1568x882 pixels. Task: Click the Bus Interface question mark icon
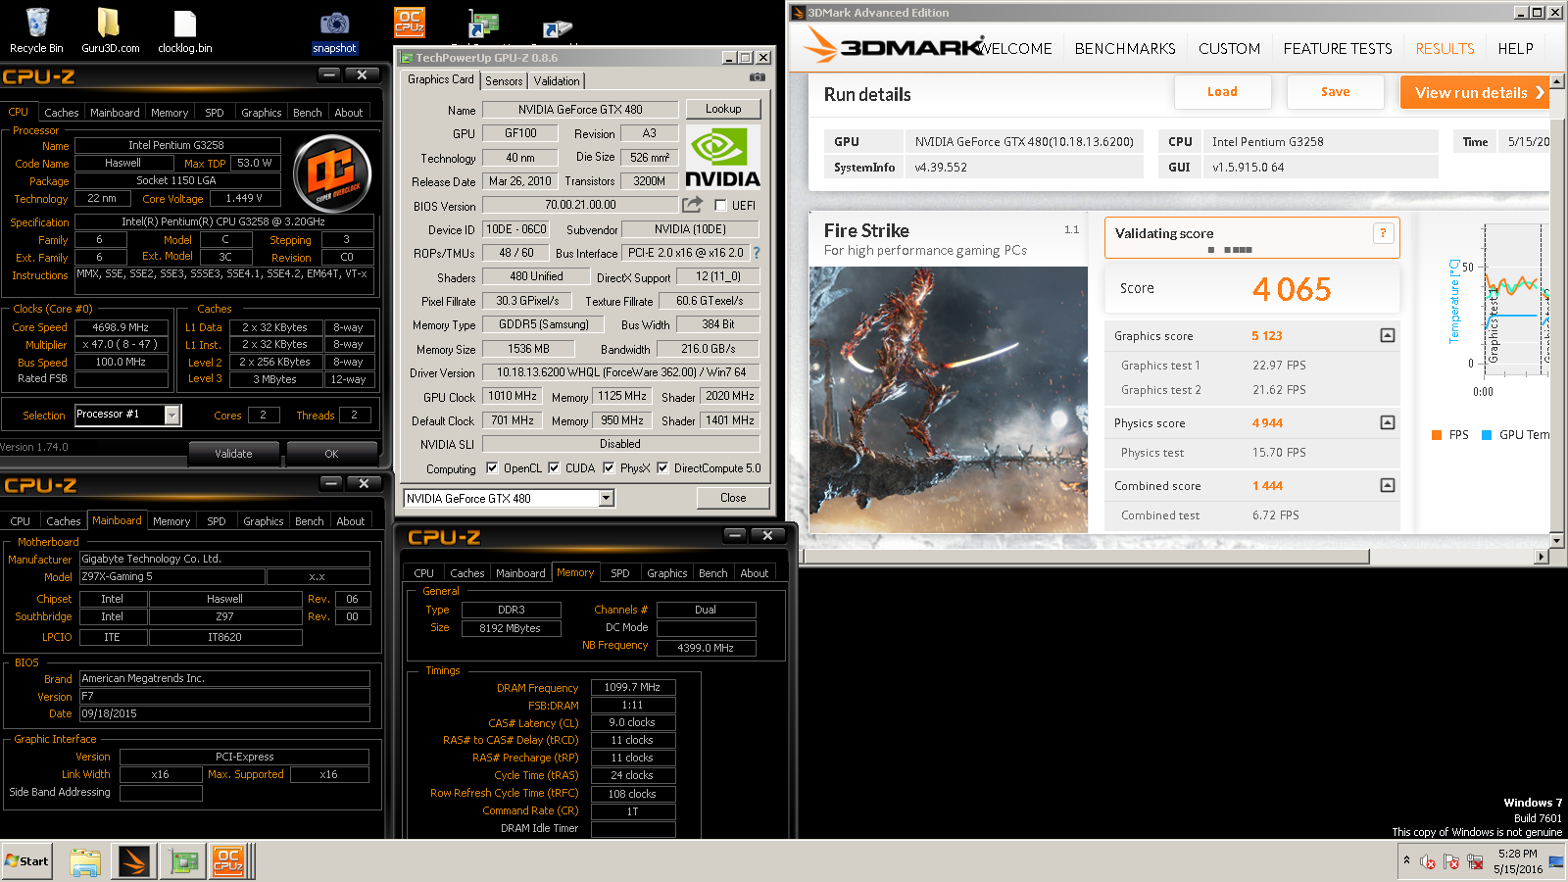pyautogui.click(x=756, y=253)
